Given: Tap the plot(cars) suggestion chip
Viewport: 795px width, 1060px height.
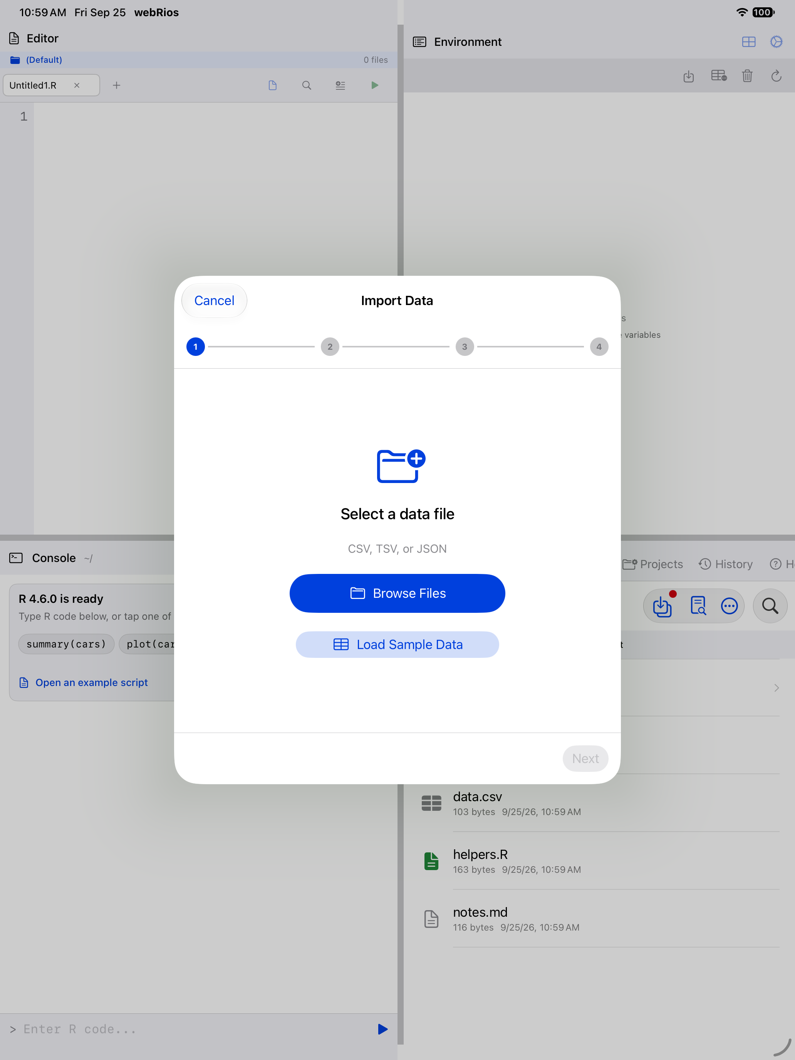Looking at the screenshot, I should tap(147, 644).
